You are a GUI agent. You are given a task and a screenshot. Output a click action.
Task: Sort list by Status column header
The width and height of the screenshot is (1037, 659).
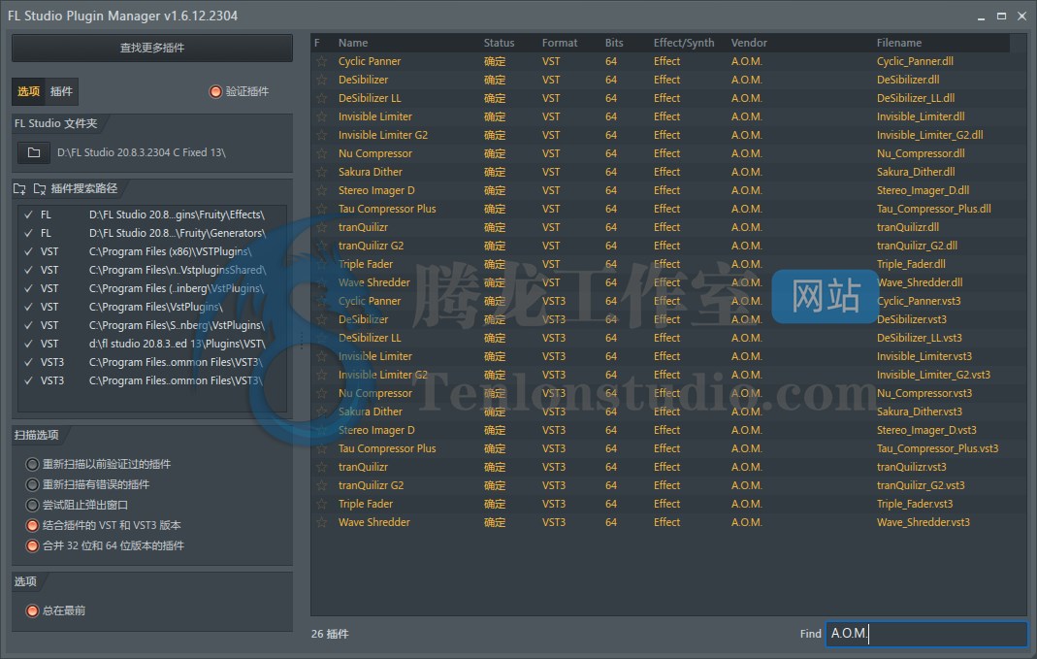tap(499, 43)
